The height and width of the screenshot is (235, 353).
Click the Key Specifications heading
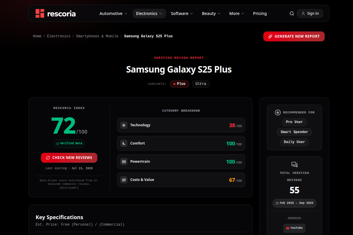click(x=59, y=217)
